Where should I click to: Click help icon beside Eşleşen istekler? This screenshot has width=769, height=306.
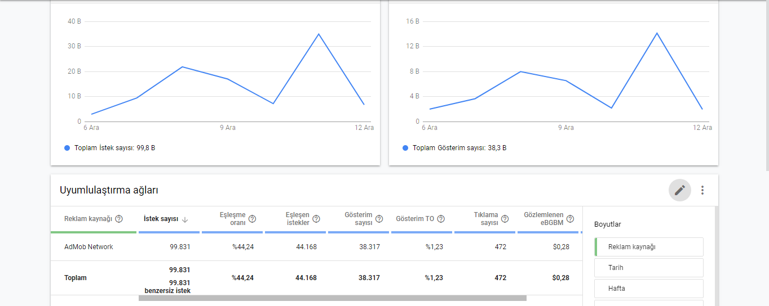[x=316, y=219]
